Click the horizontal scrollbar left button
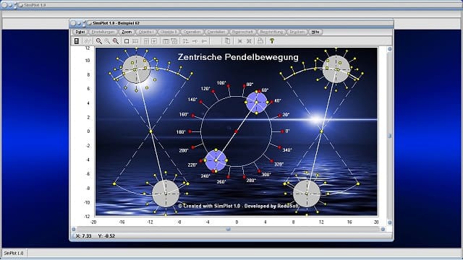 [x=74, y=229]
